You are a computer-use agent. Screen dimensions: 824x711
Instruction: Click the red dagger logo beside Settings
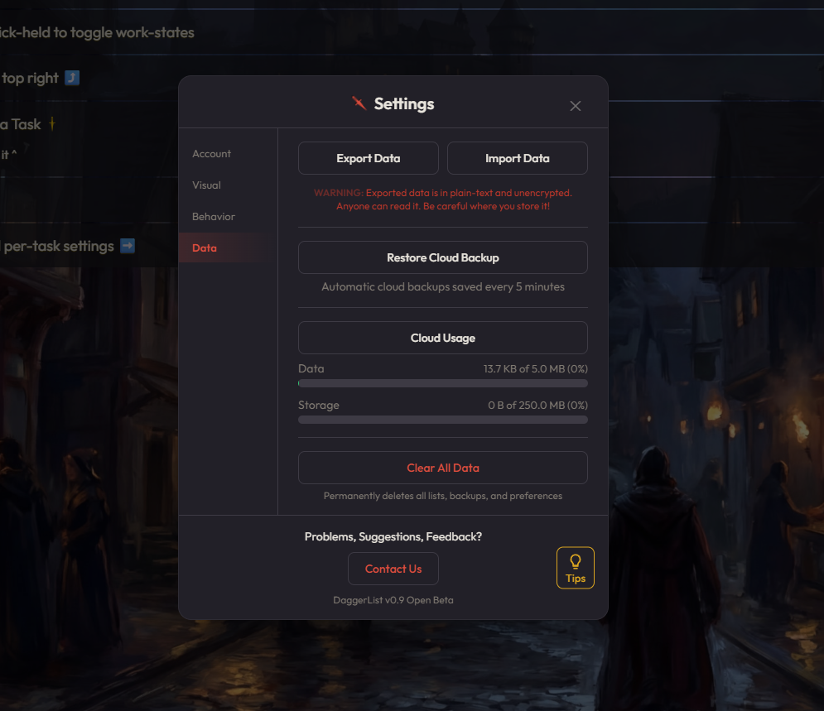click(359, 103)
